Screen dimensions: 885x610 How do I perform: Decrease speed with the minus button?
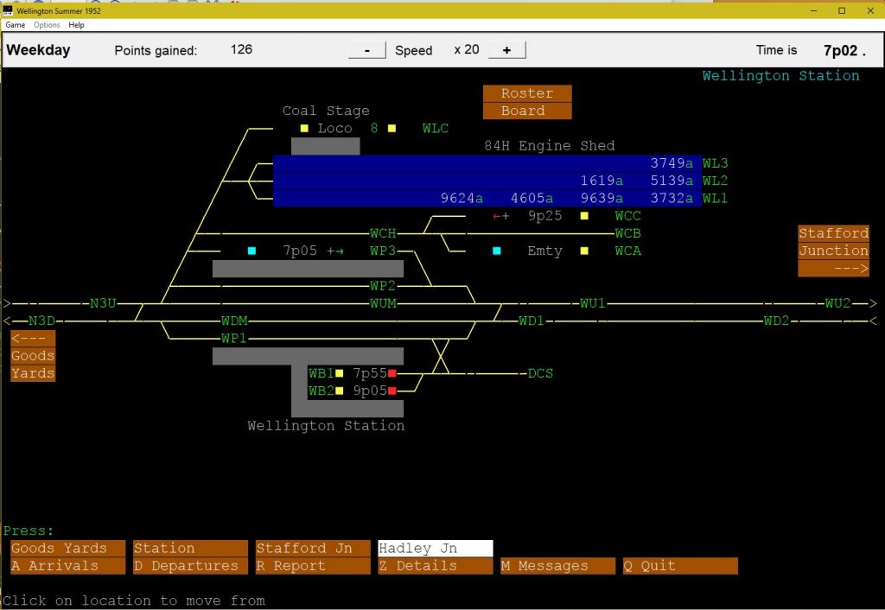click(367, 50)
